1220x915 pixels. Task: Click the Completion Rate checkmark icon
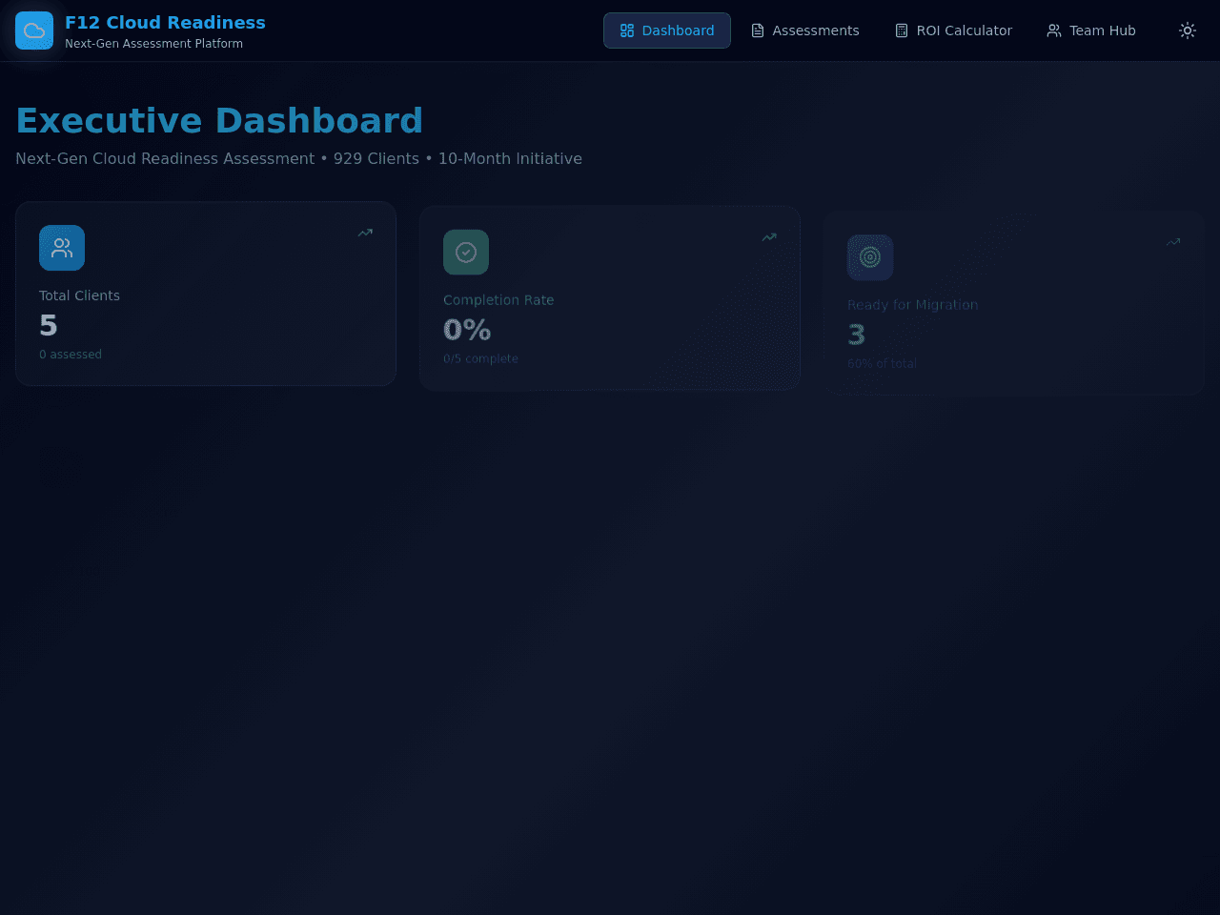coord(466,253)
